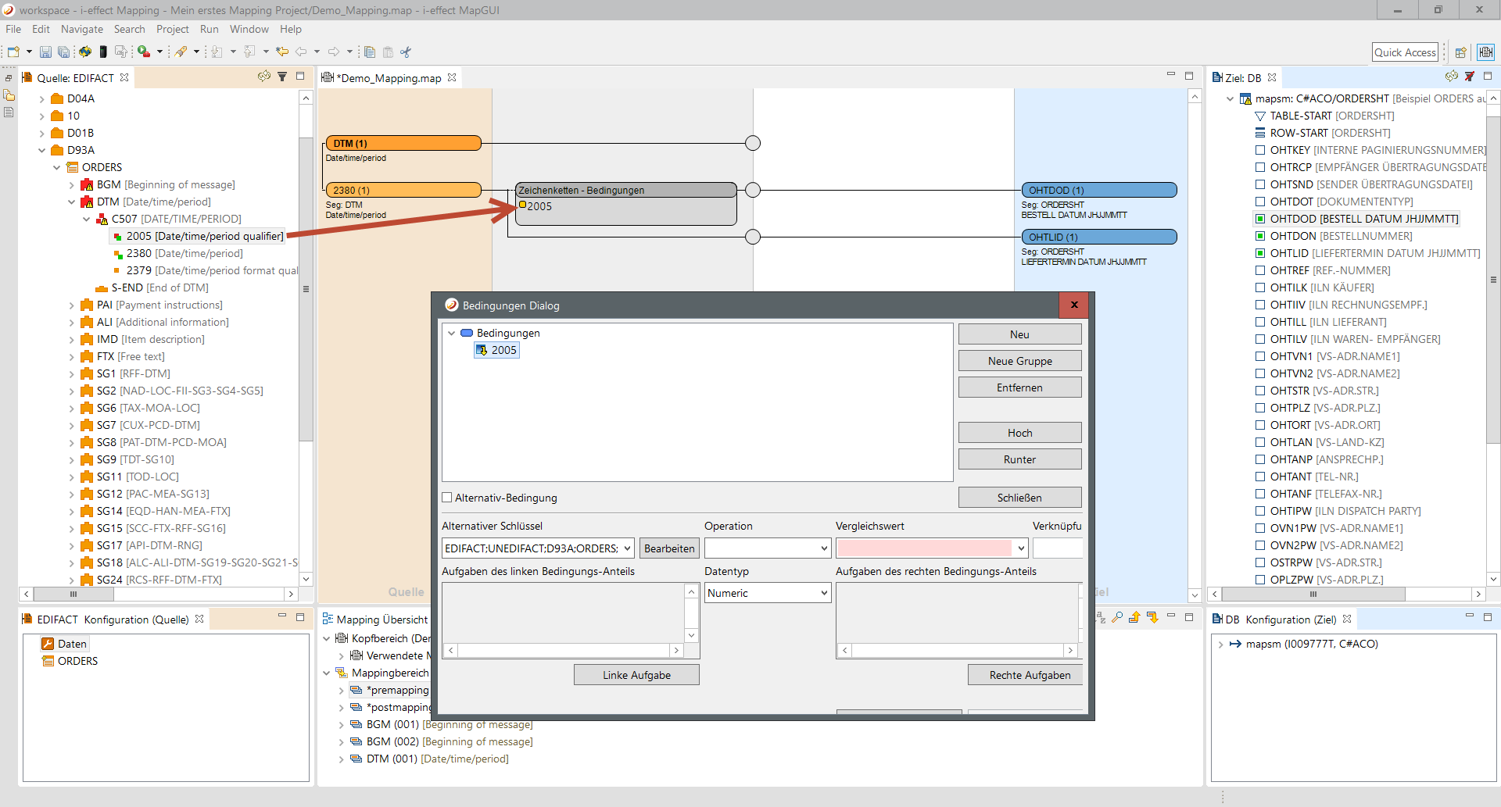This screenshot has width=1501, height=807.
Task: Open the Project menu
Action: (172, 29)
